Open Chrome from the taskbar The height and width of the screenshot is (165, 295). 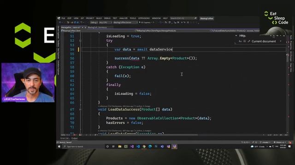[144, 147]
